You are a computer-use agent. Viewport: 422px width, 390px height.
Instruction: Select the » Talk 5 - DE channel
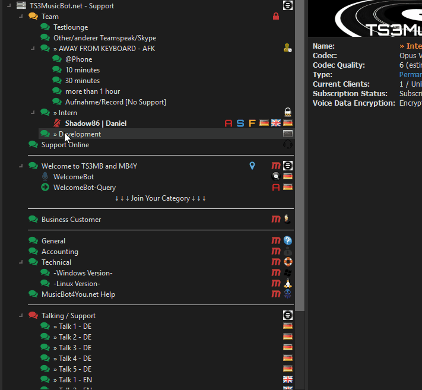click(x=72, y=369)
